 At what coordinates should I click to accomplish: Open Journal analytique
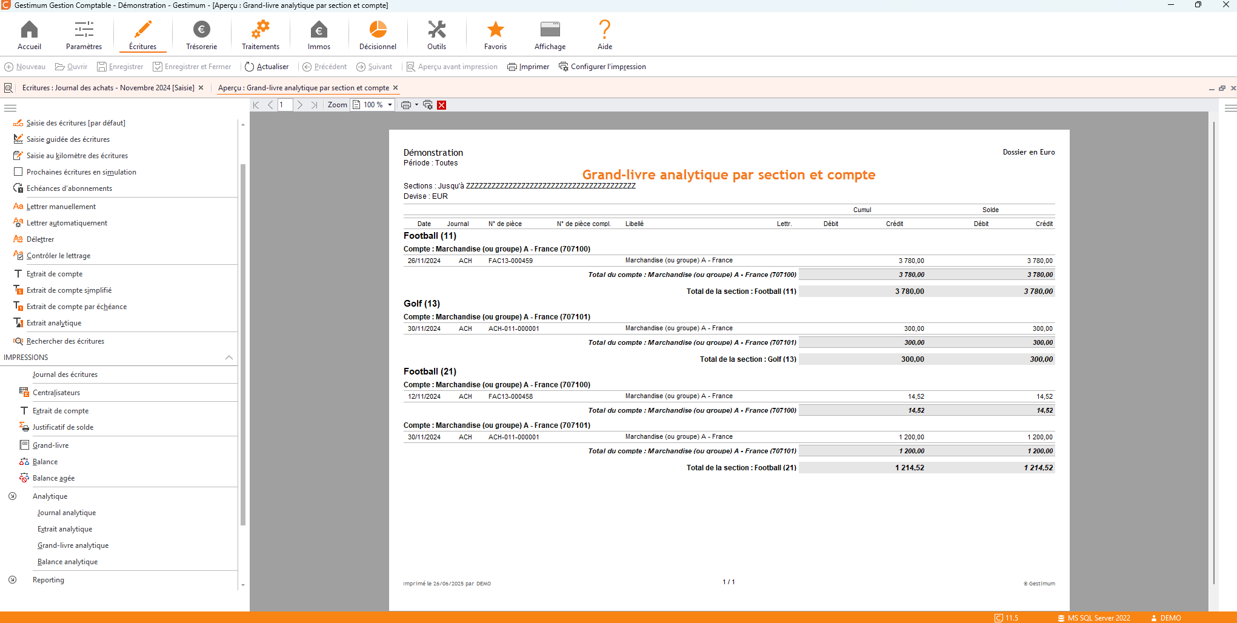click(x=67, y=513)
